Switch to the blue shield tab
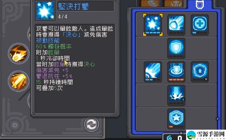 tap(200, 4)
